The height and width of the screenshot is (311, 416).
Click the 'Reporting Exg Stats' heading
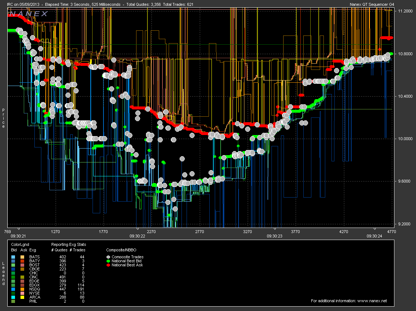point(68,244)
